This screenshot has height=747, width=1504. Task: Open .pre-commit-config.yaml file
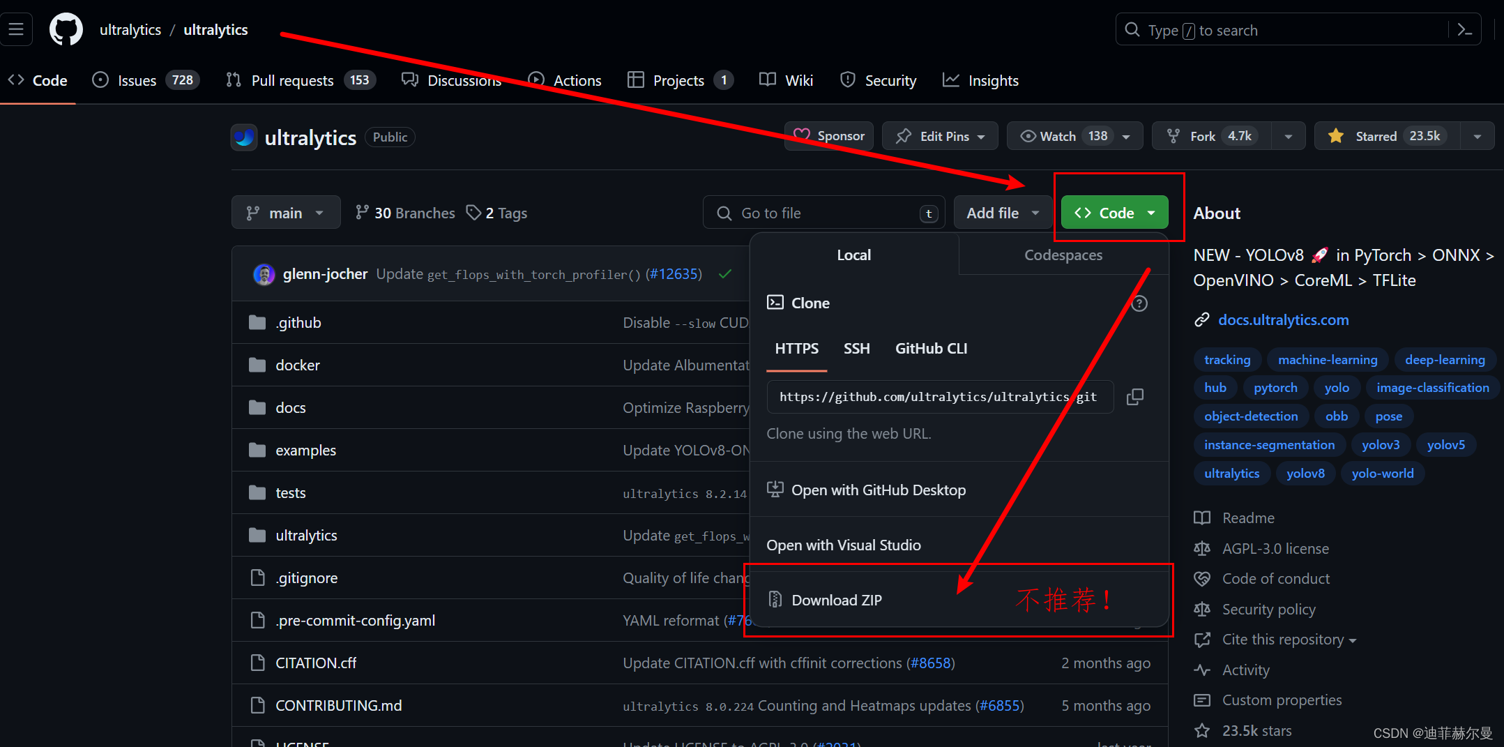pos(356,620)
